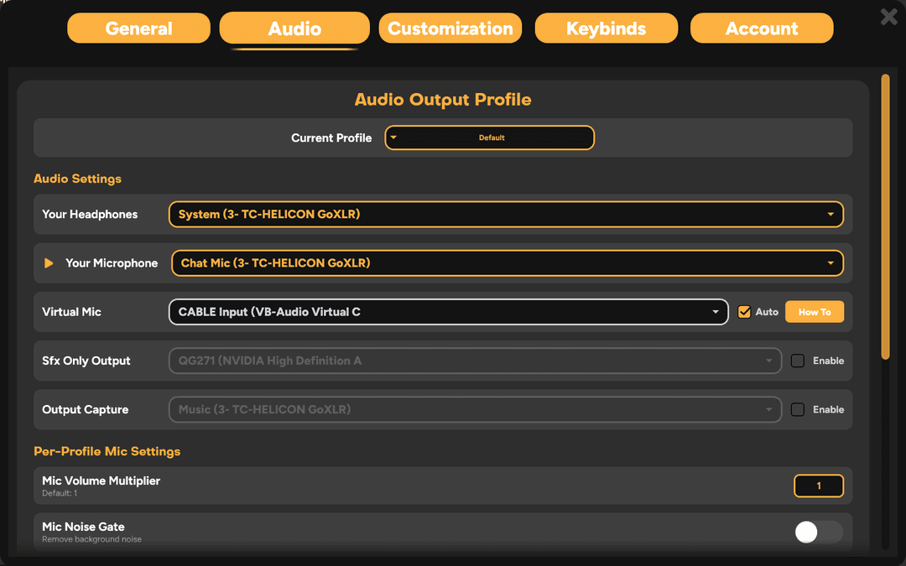Image resolution: width=906 pixels, height=566 pixels.
Task: Click the How To button
Action: pyautogui.click(x=814, y=311)
